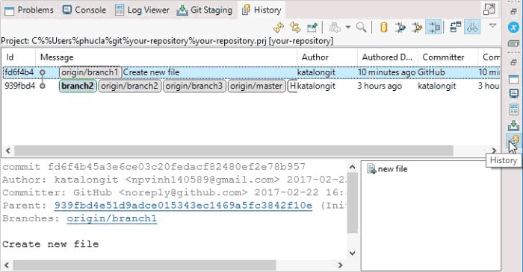Click the "new file" added-file icon
Viewport: 523px width, 272px height.
click(x=371, y=169)
